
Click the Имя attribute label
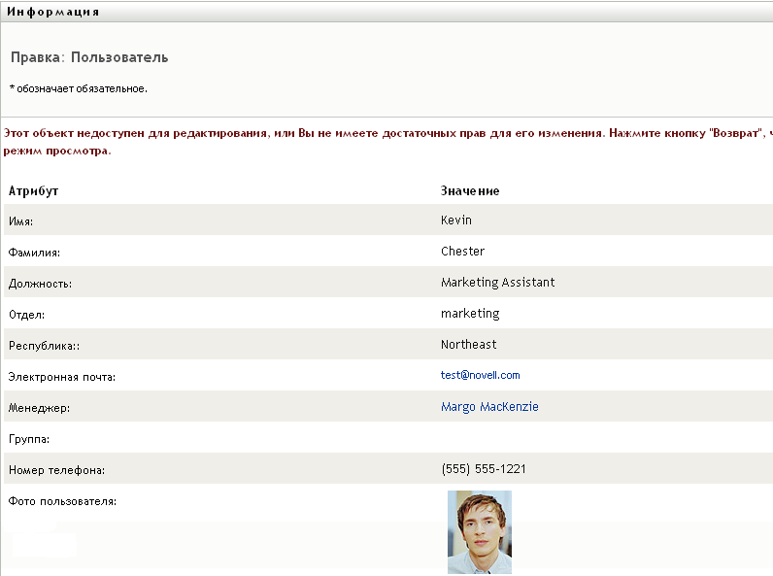(20, 221)
